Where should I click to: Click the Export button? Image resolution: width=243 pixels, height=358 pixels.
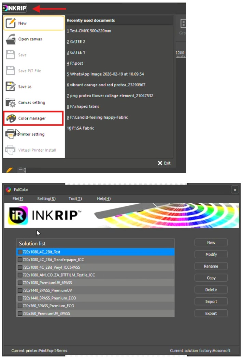(x=211, y=313)
